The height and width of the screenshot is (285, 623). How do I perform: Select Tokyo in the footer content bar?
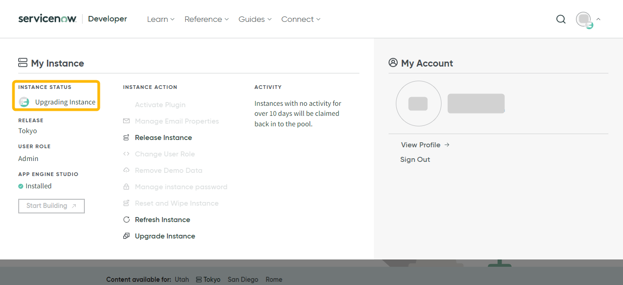point(212,280)
